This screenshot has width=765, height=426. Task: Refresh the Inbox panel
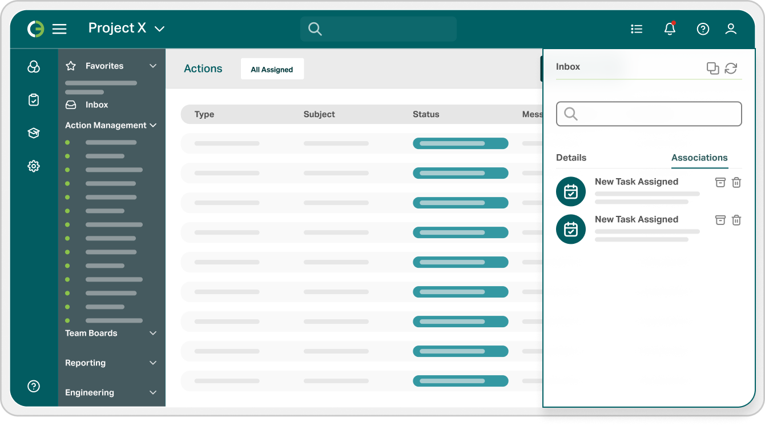pos(731,68)
